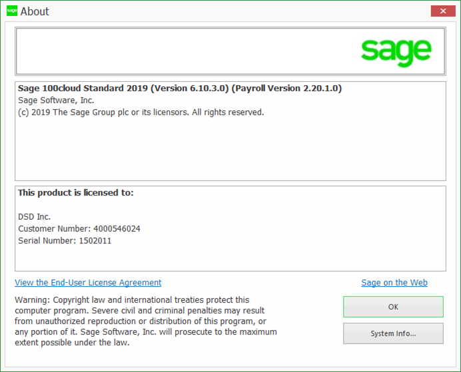Select the Customer Number 4000546024 line
This screenshot has width=461, height=372.
[x=79, y=229]
